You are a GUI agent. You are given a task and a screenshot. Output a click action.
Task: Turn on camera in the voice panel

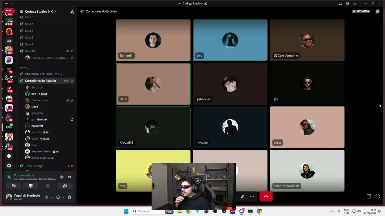tap(14, 186)
